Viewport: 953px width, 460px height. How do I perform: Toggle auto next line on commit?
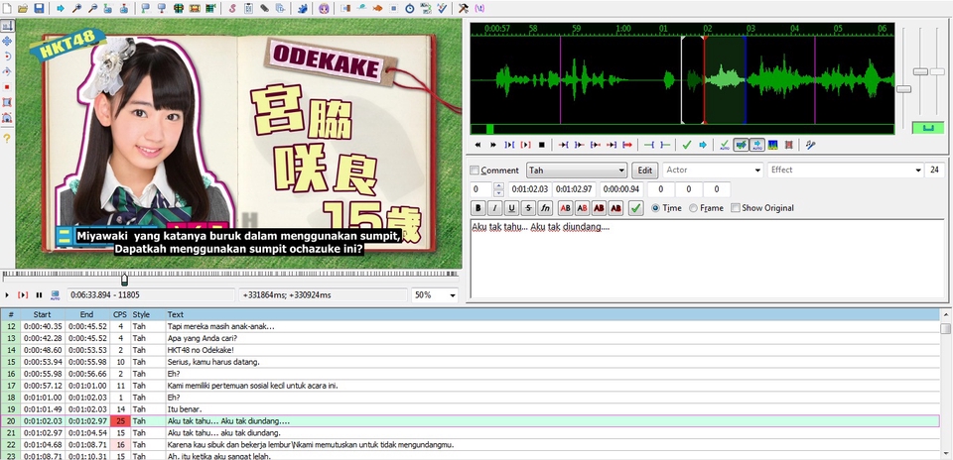click(742, 145)
